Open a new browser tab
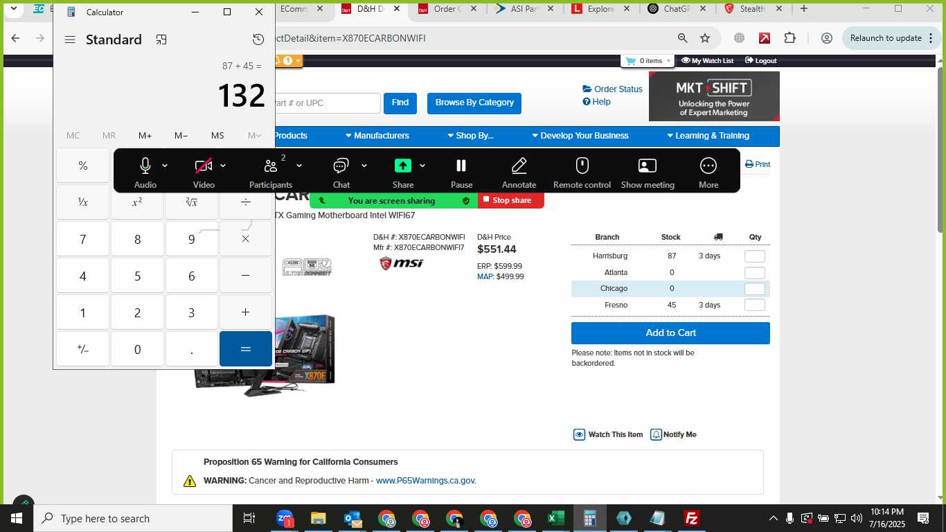Screen dimensions: 946x532 (x=804, y=9)
